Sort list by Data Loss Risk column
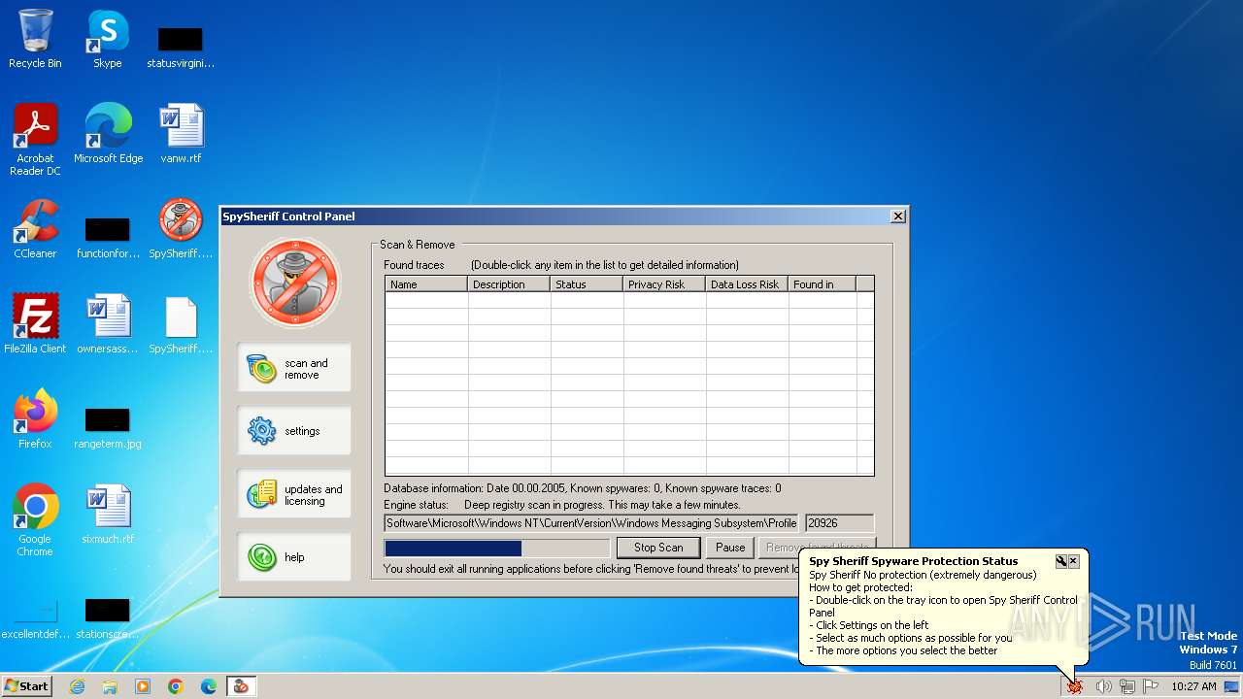1243x699 pixels. click(x=747, y=284)
